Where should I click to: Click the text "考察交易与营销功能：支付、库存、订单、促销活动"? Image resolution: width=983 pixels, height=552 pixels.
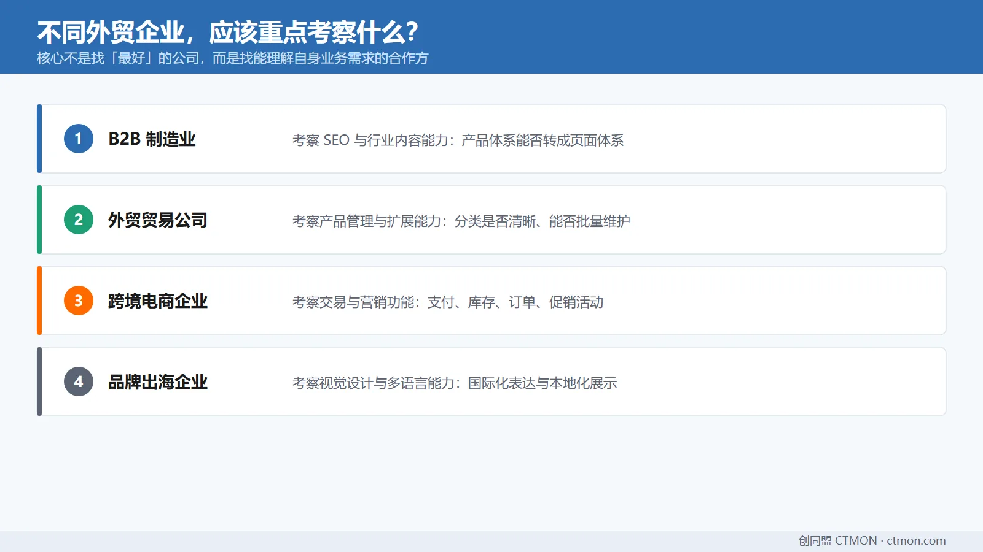pyautogui.click(x=448, y=302)
